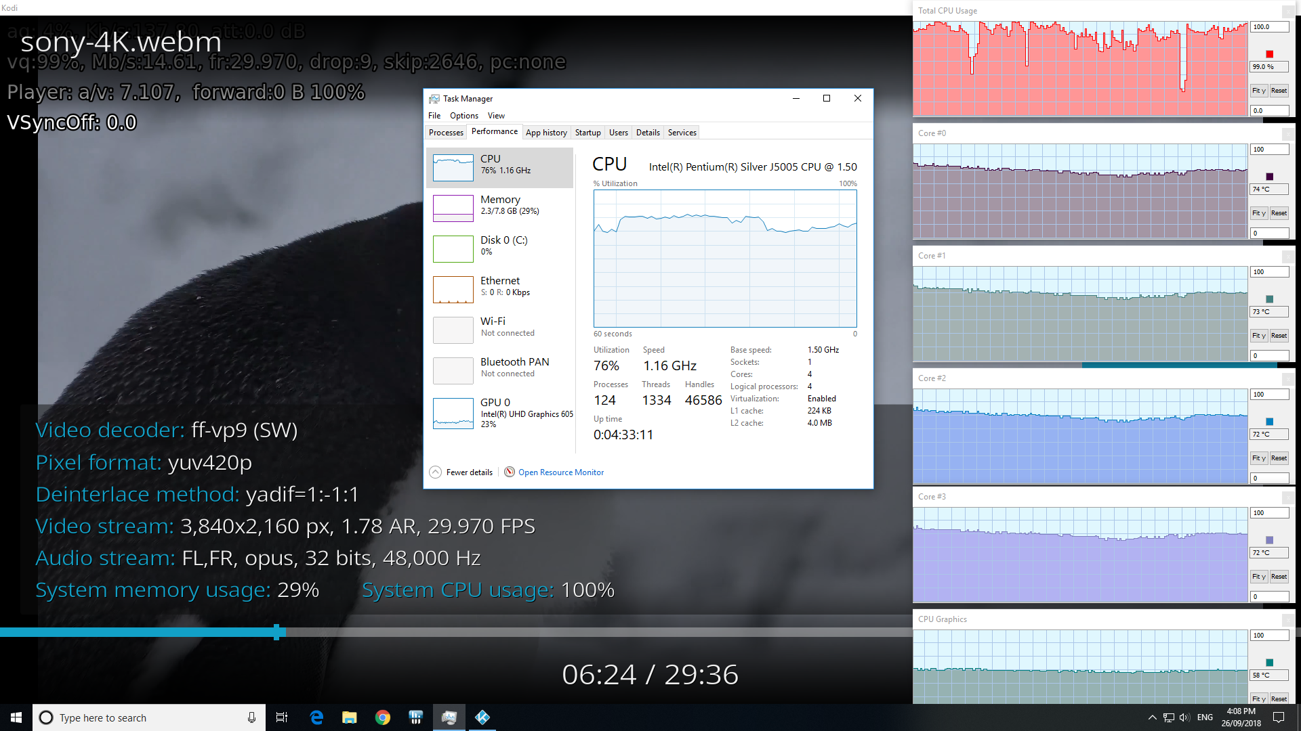Click Fit y on Core #1 graph

[x=1259, y=336]
